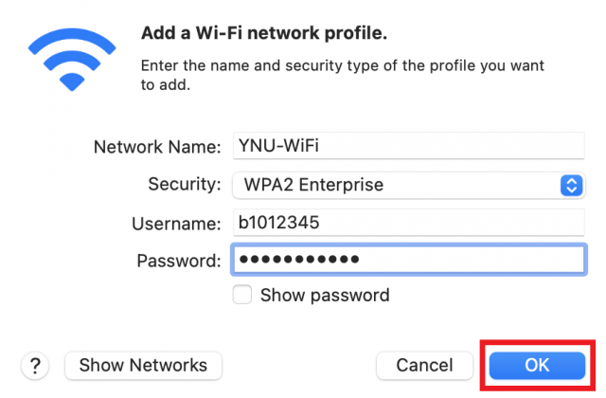Screen dimensions: 606x398
Task: Click the blue Wi-Fi icon
Action: [72, 59]
